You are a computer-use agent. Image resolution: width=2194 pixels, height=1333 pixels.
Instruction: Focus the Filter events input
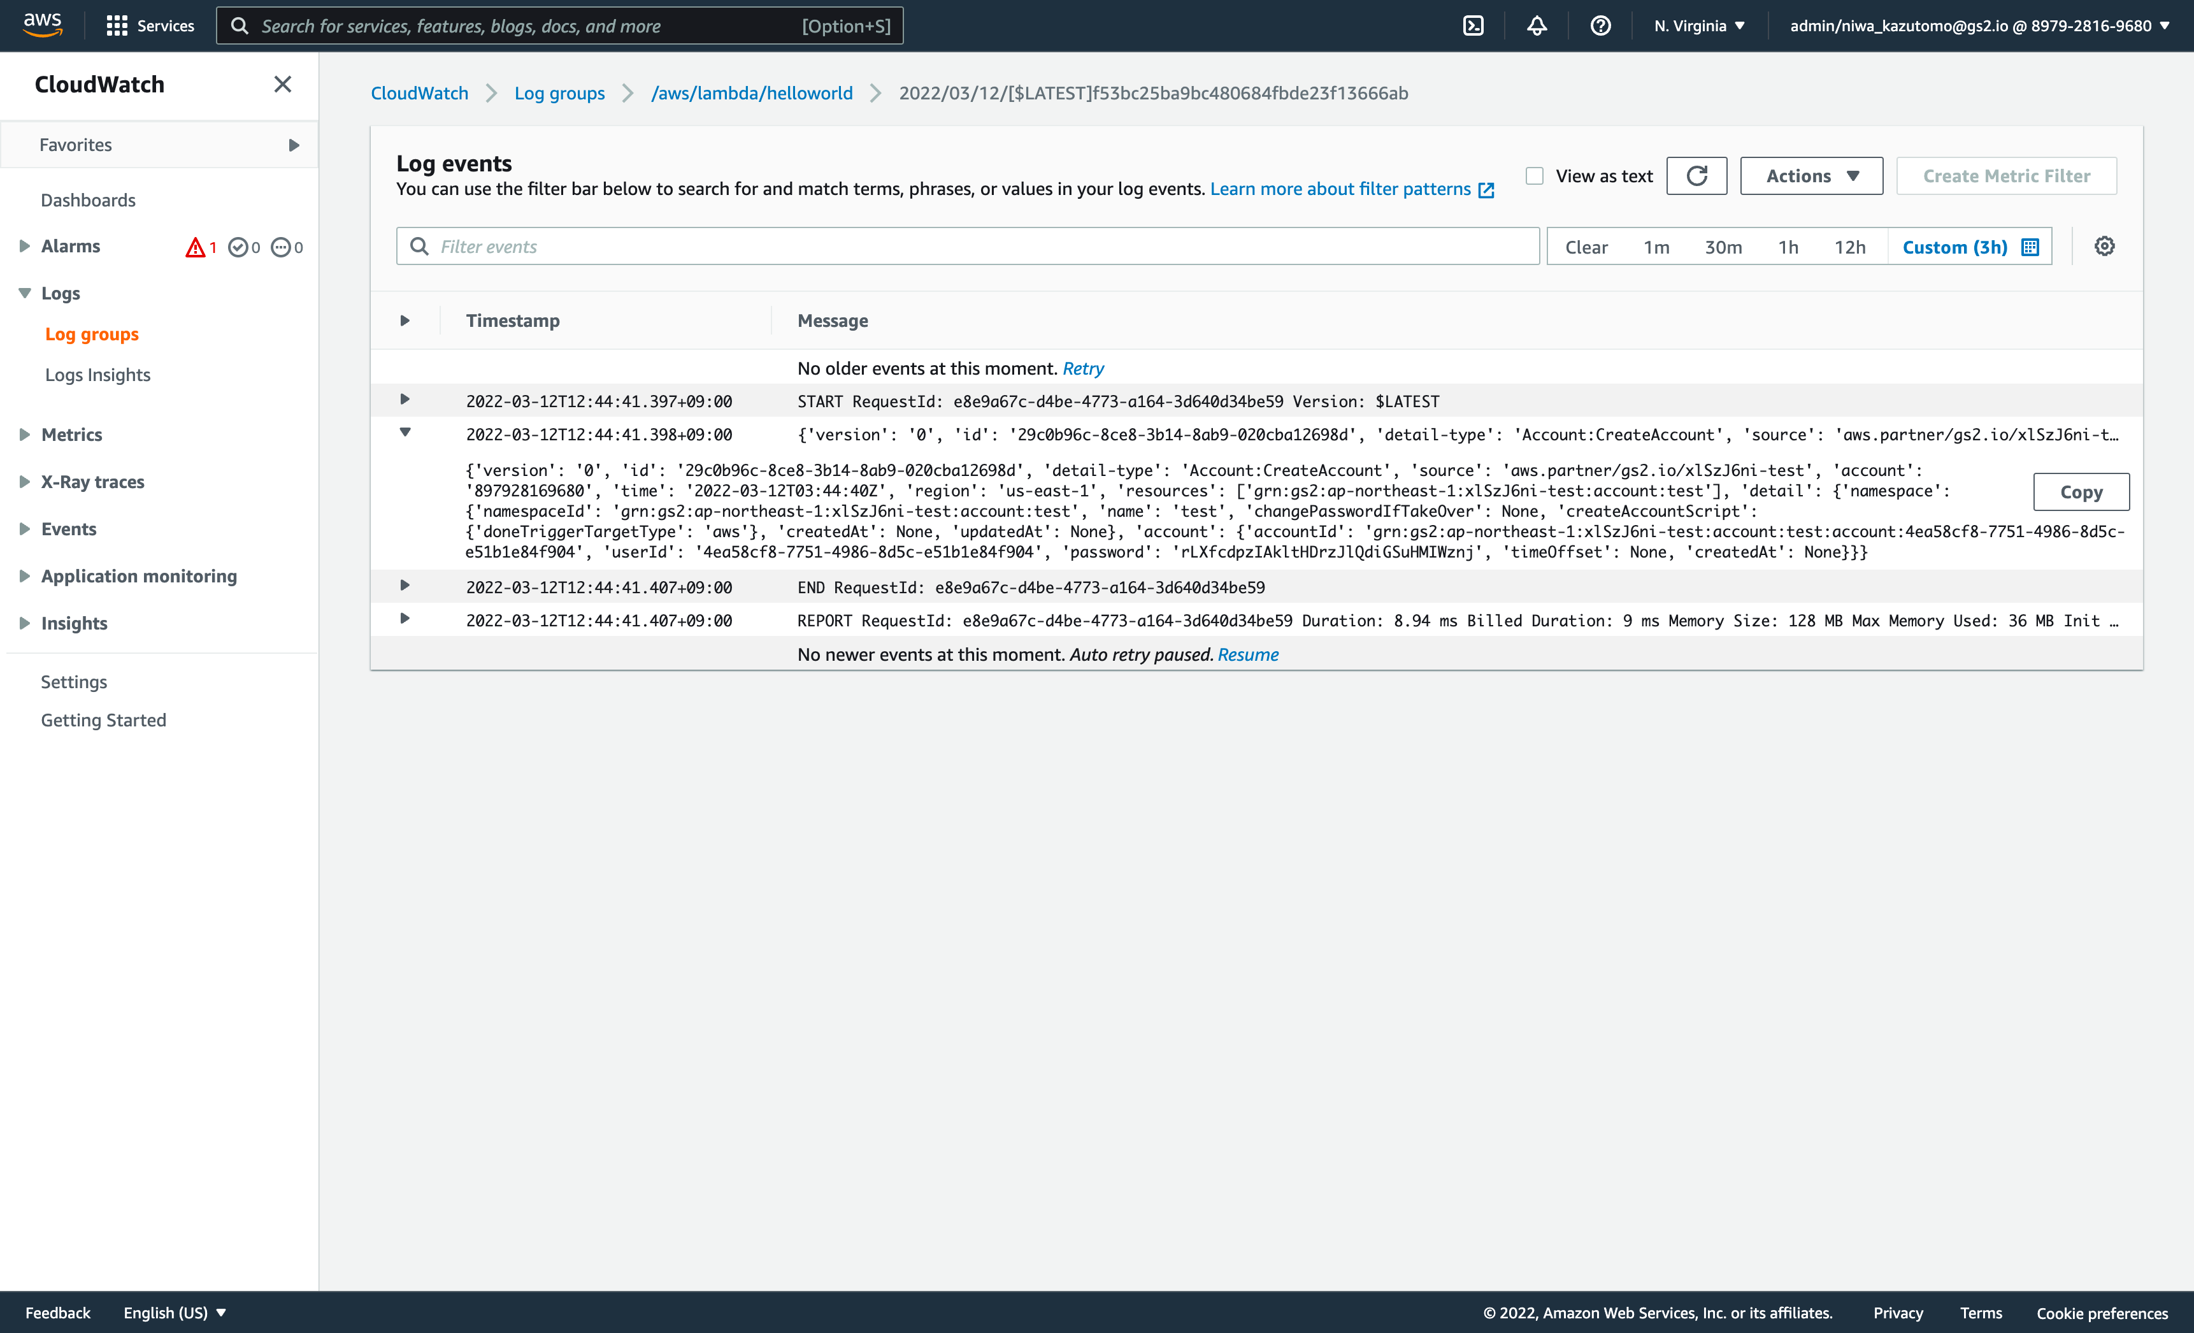[x=968, y=247]
